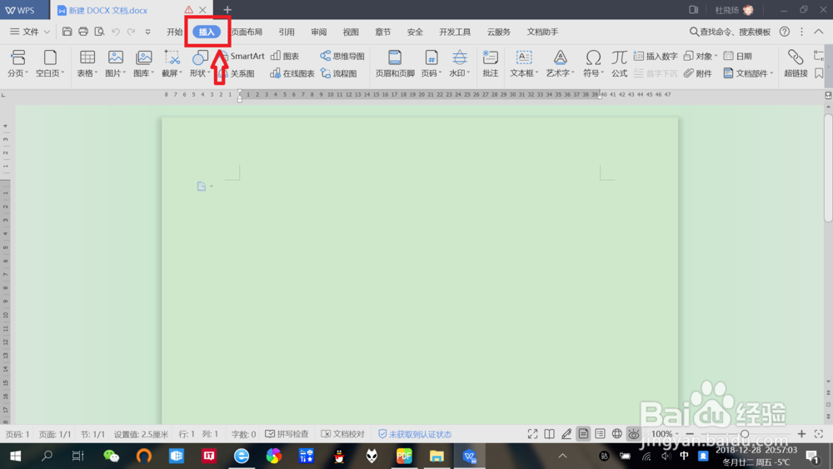Open WeChat from the taskbar
The image size is (833, 469).
111,456
